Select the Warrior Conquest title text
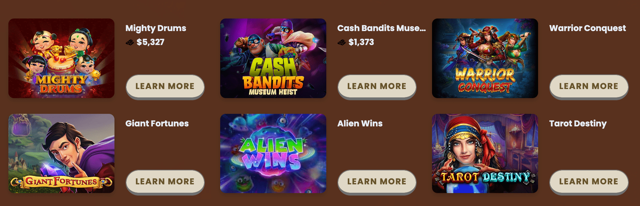 588,28
